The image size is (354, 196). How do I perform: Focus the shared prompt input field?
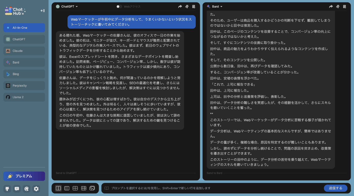[216, 188]
